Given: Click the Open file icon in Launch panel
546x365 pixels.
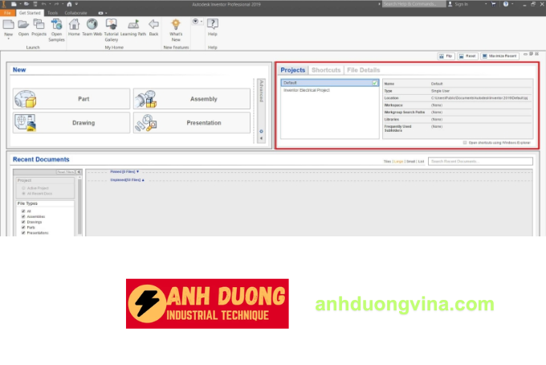Looking at the screenshot, I should [x=23, y=27].
